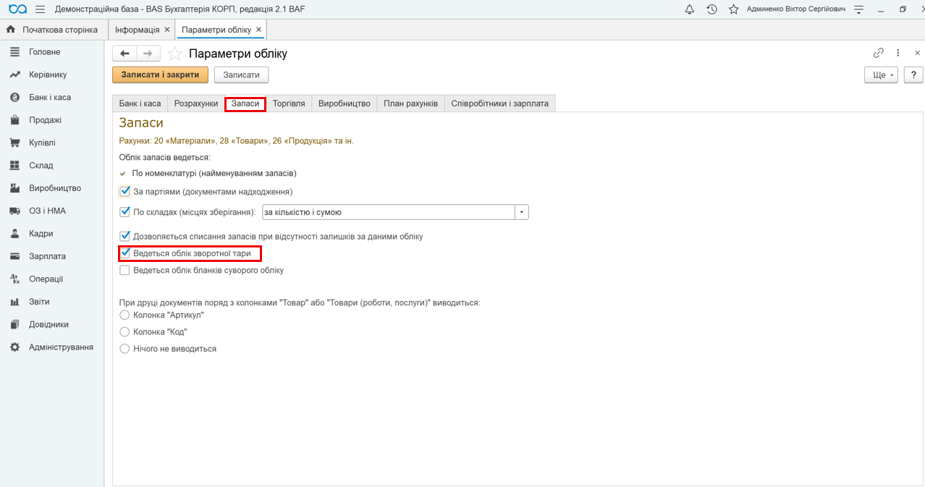Open the form's three-dot menu
Screen dimensions: 925x487
tap(898, 53)
